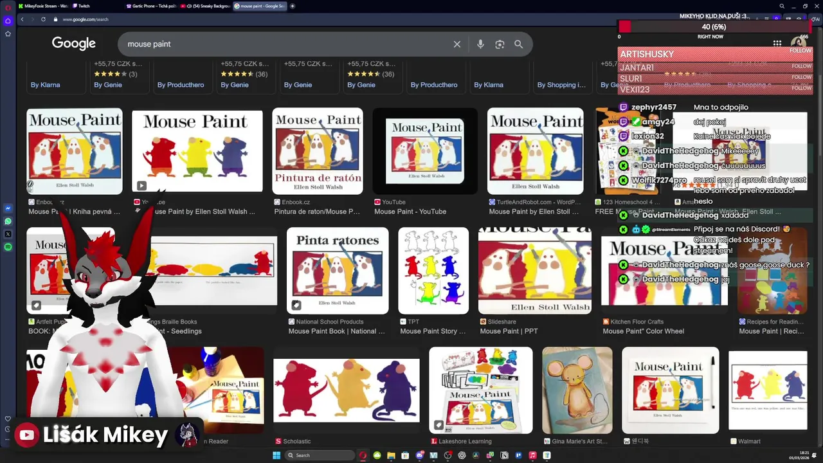Open Google Lens image search icon
This screenshot has width=823, height=463.
pos(500,44)
